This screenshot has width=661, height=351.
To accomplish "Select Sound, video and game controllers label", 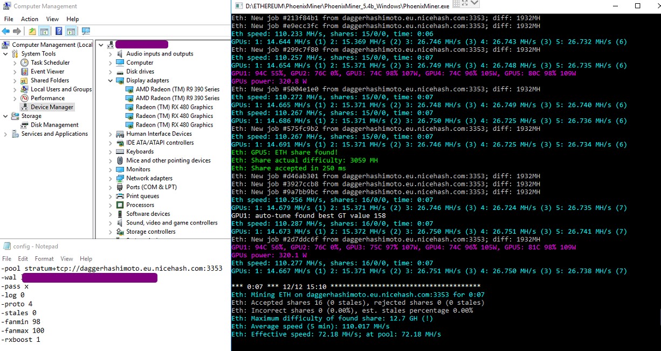I will point(172,223).
